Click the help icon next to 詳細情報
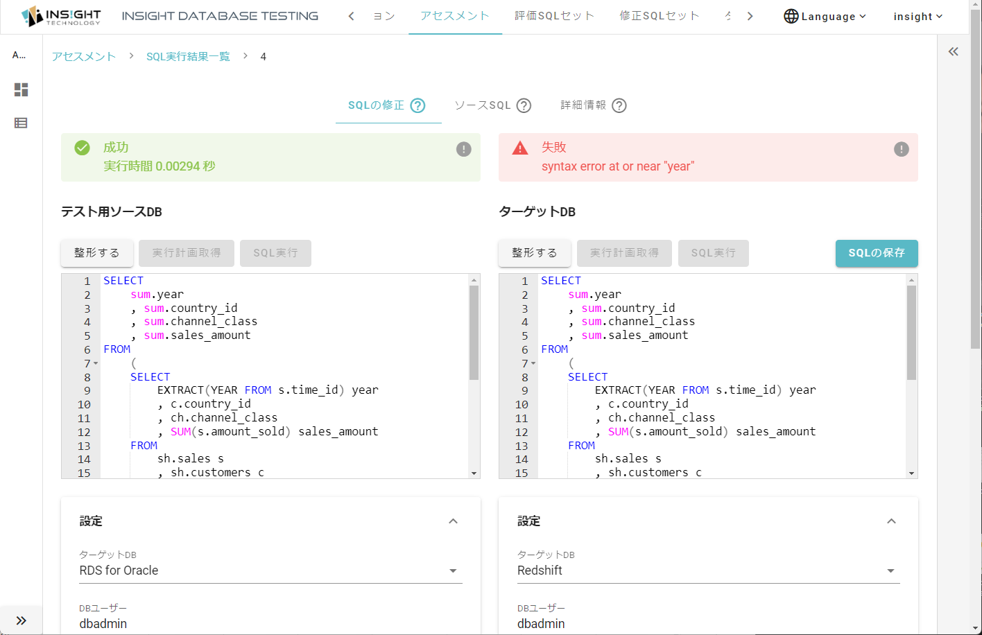Viewport: 982px width, 635px height. coord(619,105)
